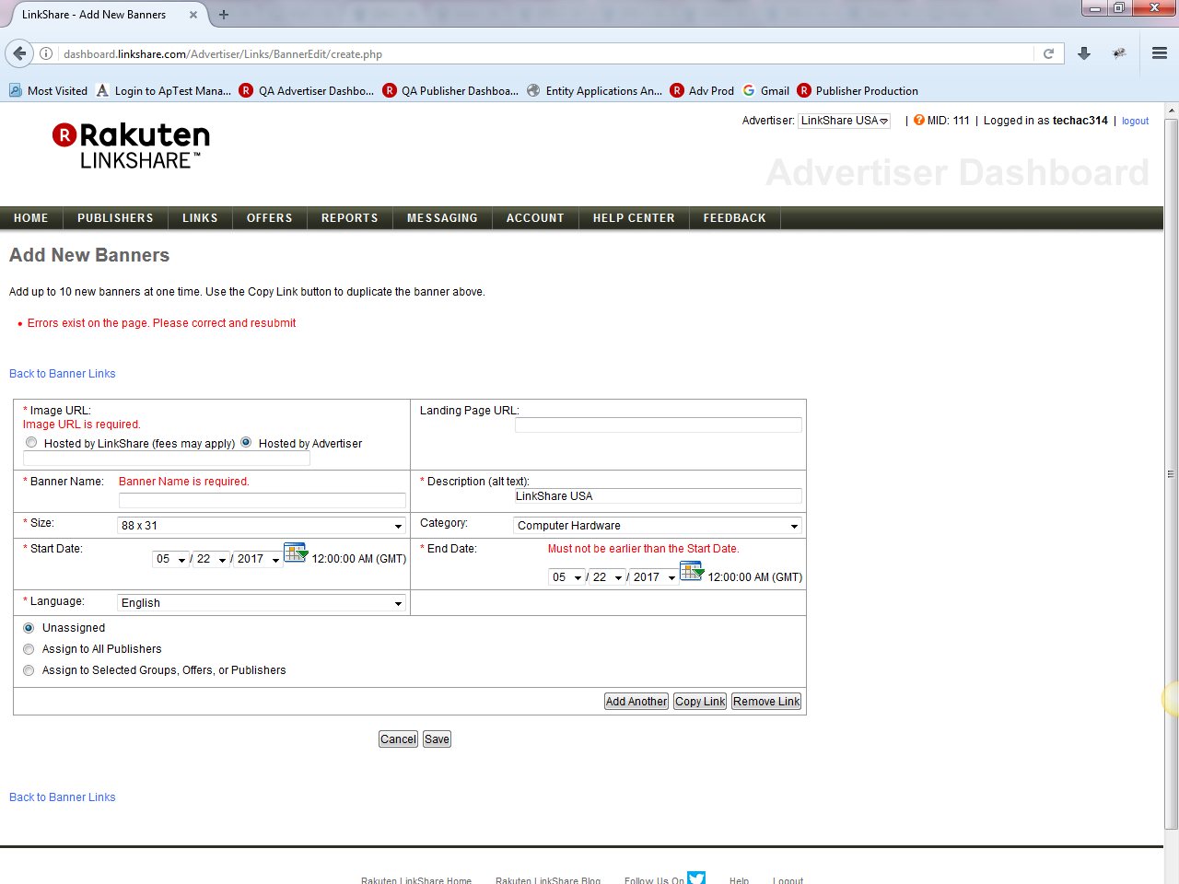Expand the banner Size dropdown
This screenshot has width=1179, height=884.
(262, 526)
